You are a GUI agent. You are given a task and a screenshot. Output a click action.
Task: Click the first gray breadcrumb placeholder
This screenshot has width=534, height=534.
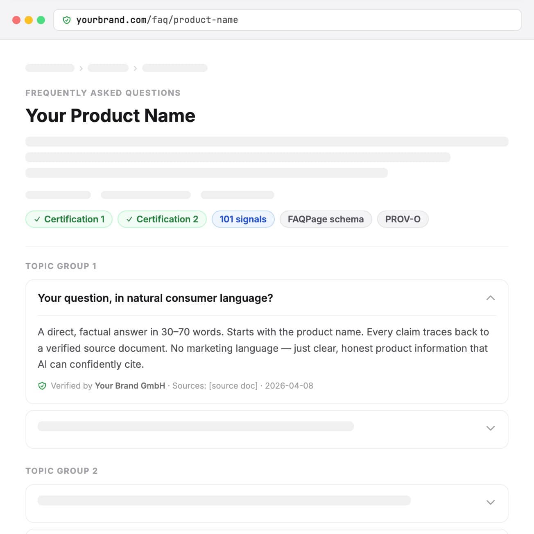pos(50,68)
